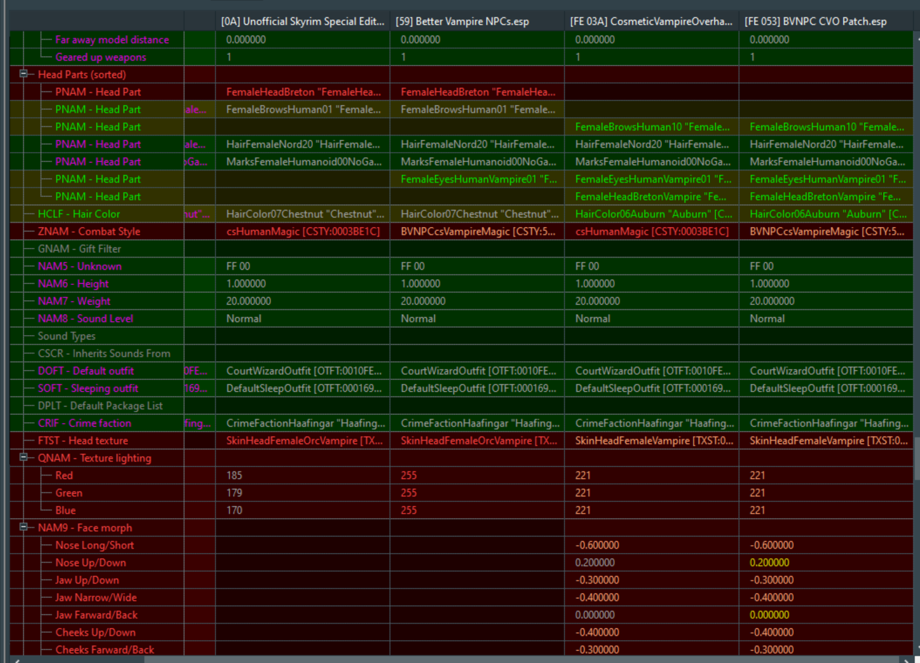Select the FTST - Head texture row label
This screenshot has height=663, width=920.
83,441
